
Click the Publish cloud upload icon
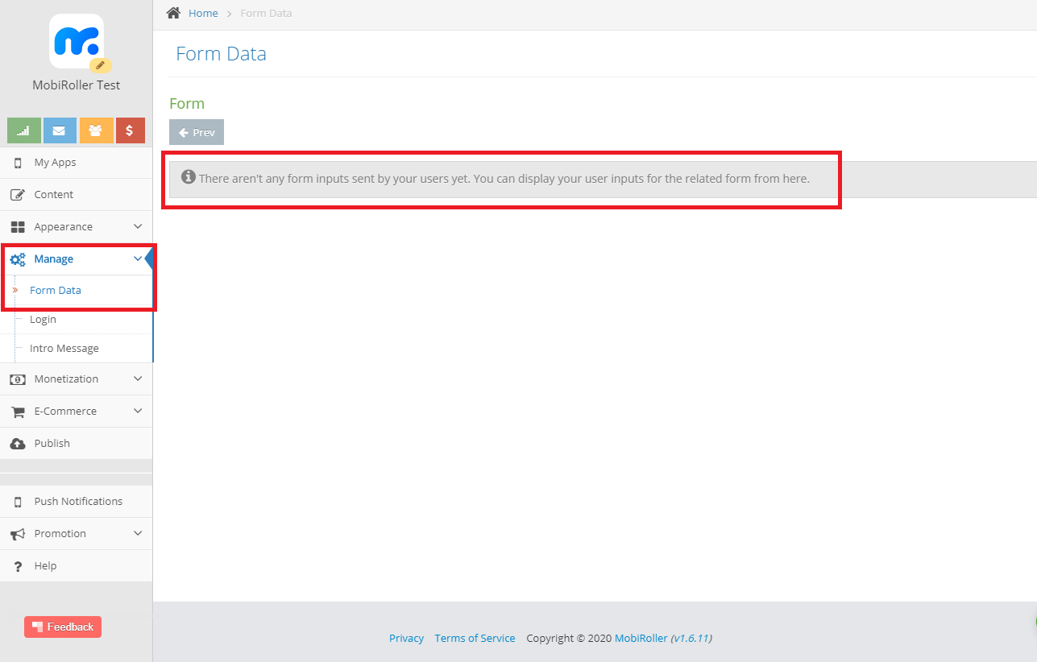[18, 444]
